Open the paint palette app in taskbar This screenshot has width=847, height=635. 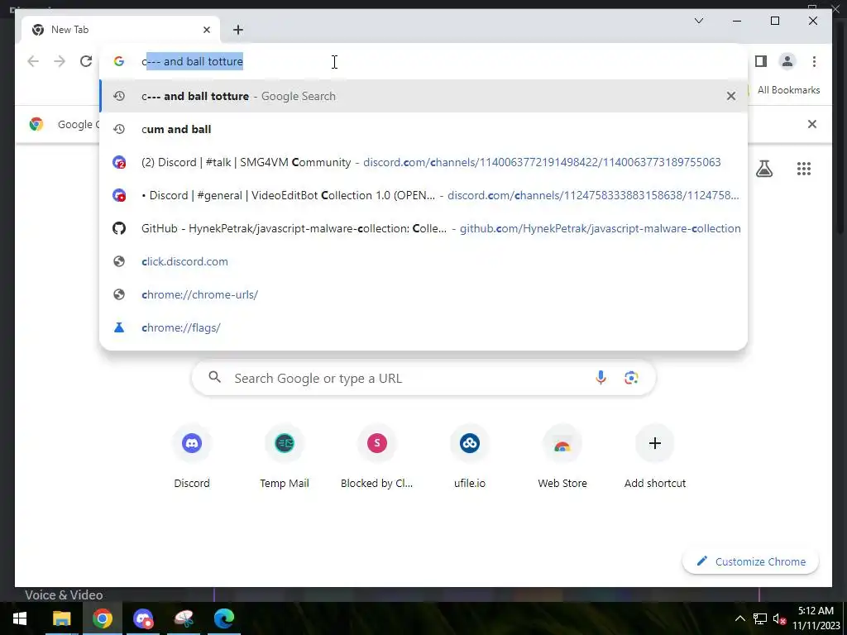pyautogui.click(x=184, y=618)
